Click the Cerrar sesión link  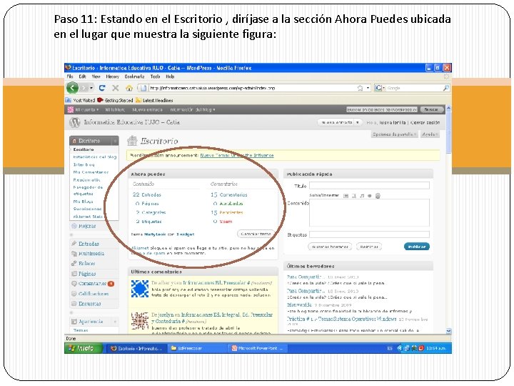(425, 122)
